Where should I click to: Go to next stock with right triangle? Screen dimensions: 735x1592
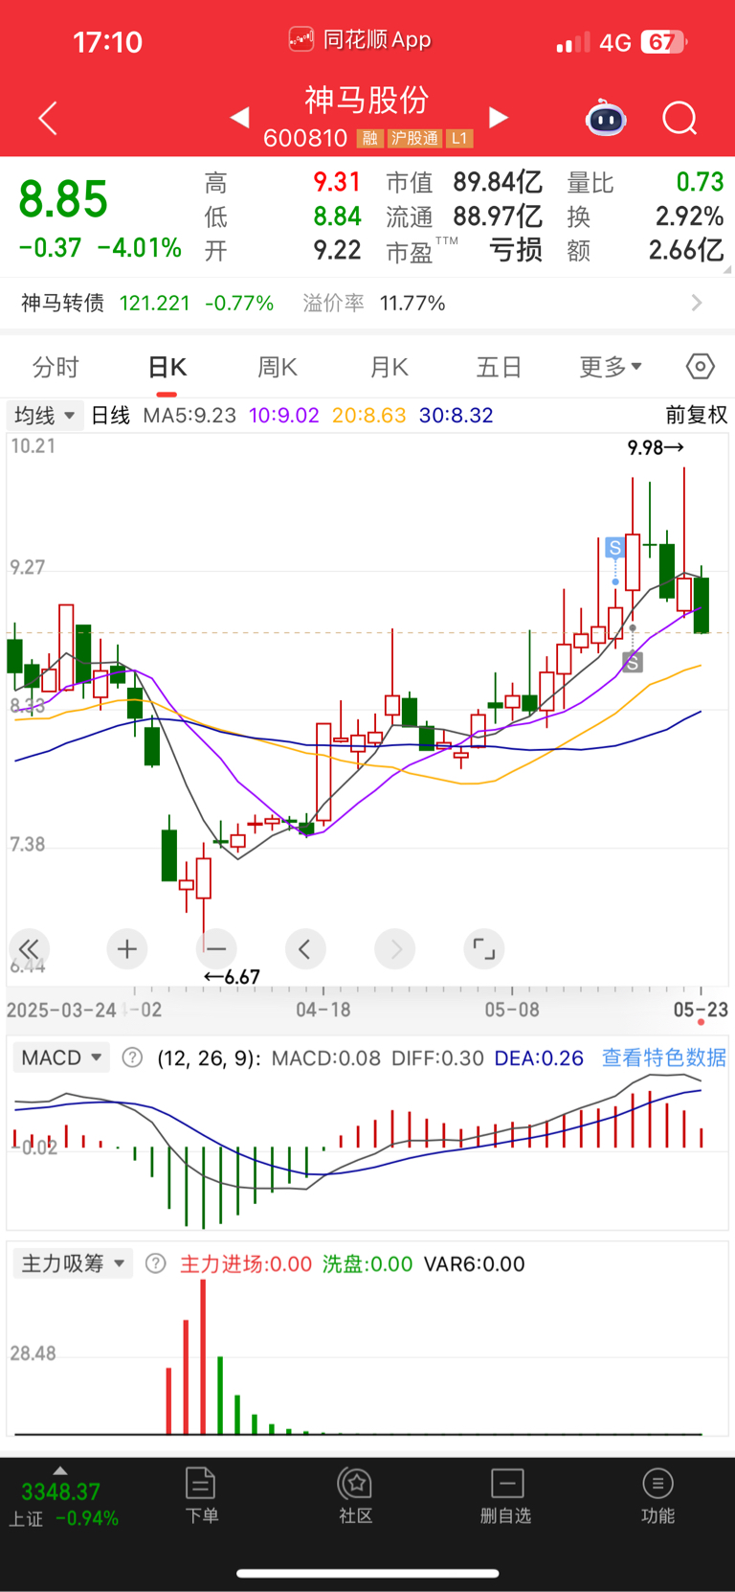coord(498,117)
